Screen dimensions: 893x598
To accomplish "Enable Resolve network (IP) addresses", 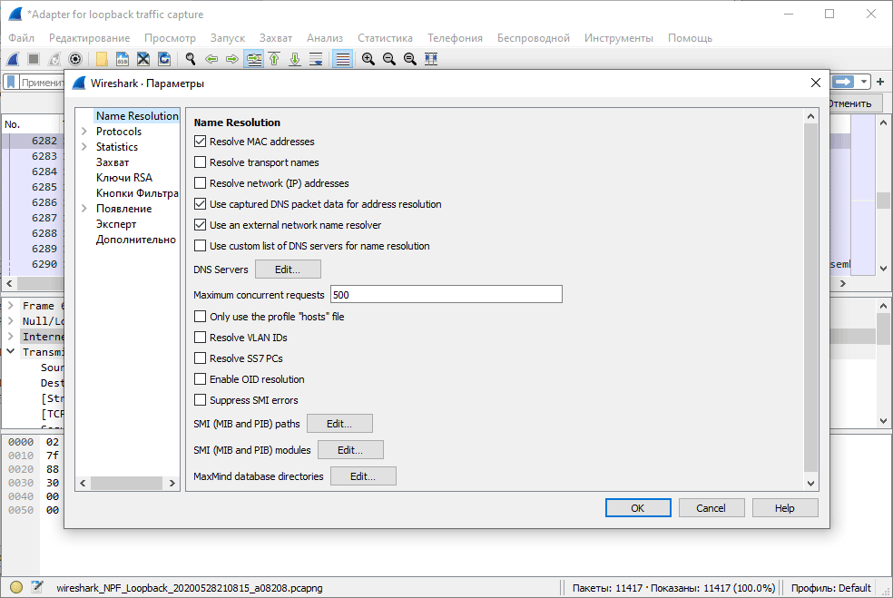I will click(x=200, y=182).
